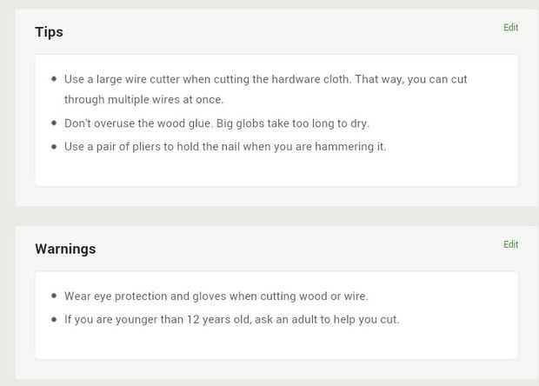Click the line 'through multiple wires at once'
The width and height of the screenshot is (539, 386).
[143, 100]
